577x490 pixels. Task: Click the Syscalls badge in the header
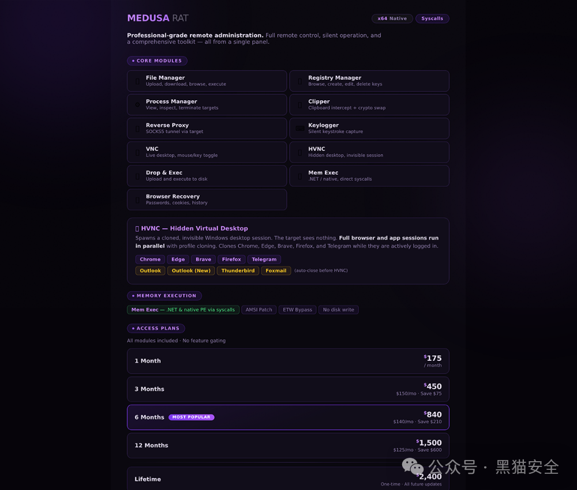tap(432, 18)
